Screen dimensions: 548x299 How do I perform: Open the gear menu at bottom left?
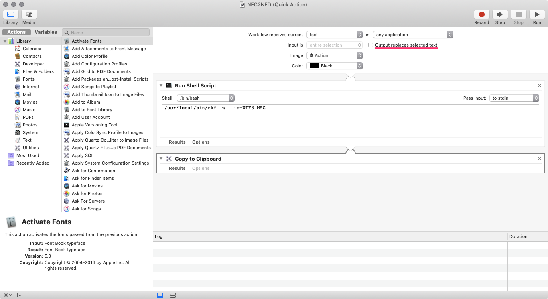[x=8, y=295]
